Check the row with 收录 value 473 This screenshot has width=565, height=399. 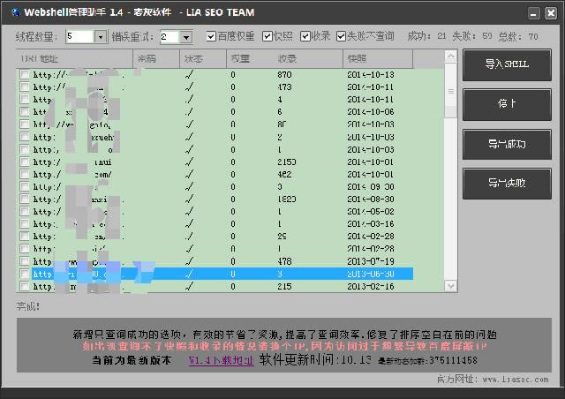pyautogui.click(x=25, y=87)
